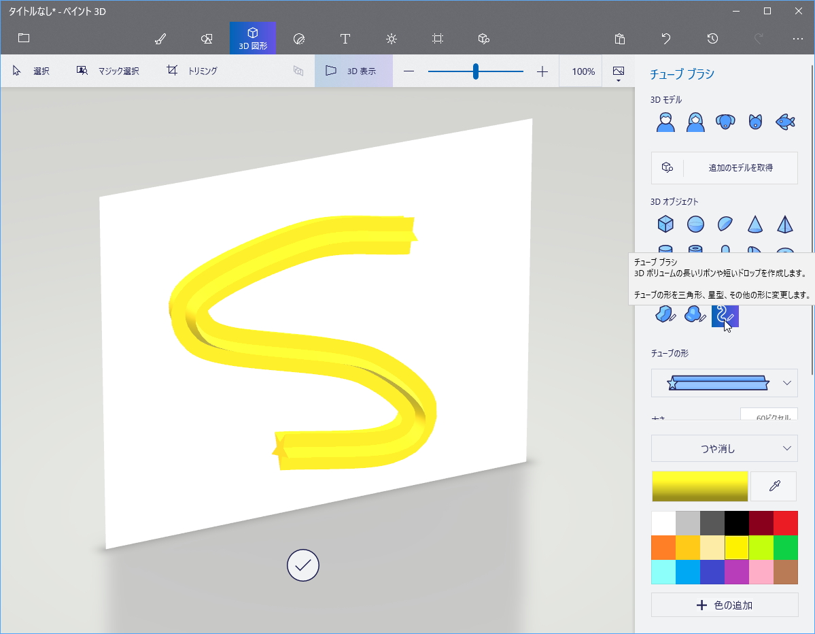Activate マジック選択 tool
The width and height of the screenshot is (815, 634).
tap(108, 71)
